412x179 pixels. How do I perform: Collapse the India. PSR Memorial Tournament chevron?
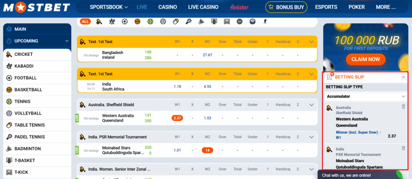click(312, 137)
